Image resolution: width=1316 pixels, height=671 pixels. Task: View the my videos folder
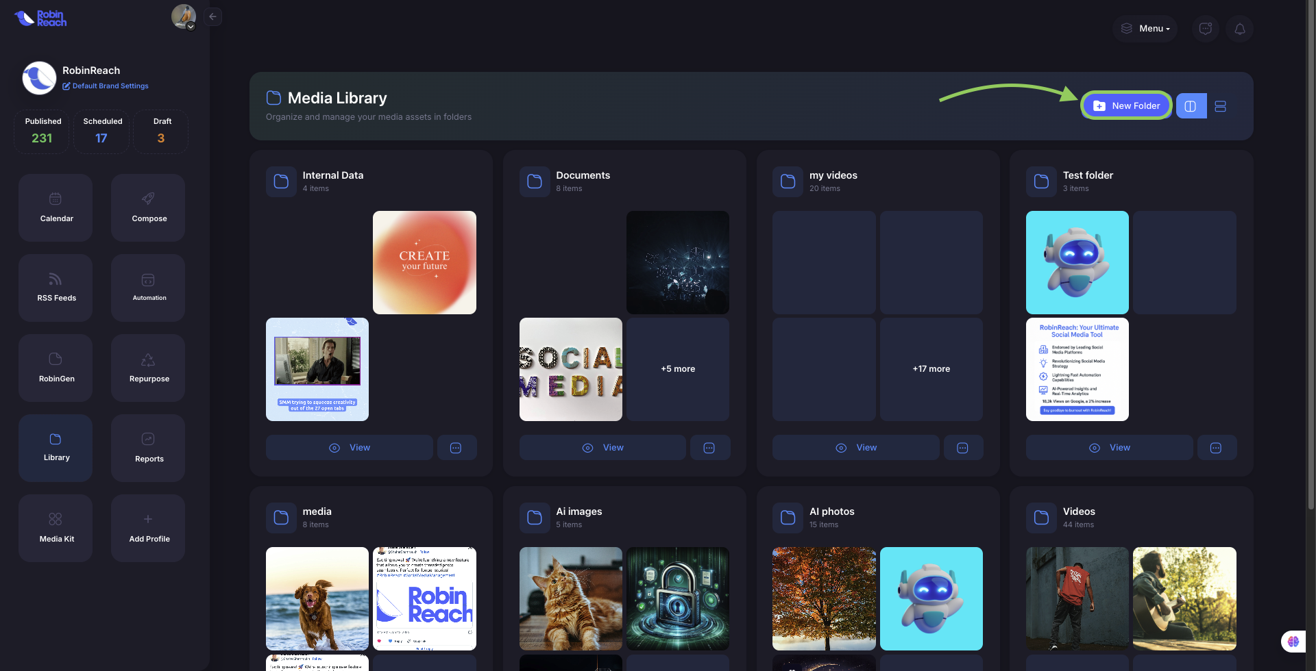point(856,448)
